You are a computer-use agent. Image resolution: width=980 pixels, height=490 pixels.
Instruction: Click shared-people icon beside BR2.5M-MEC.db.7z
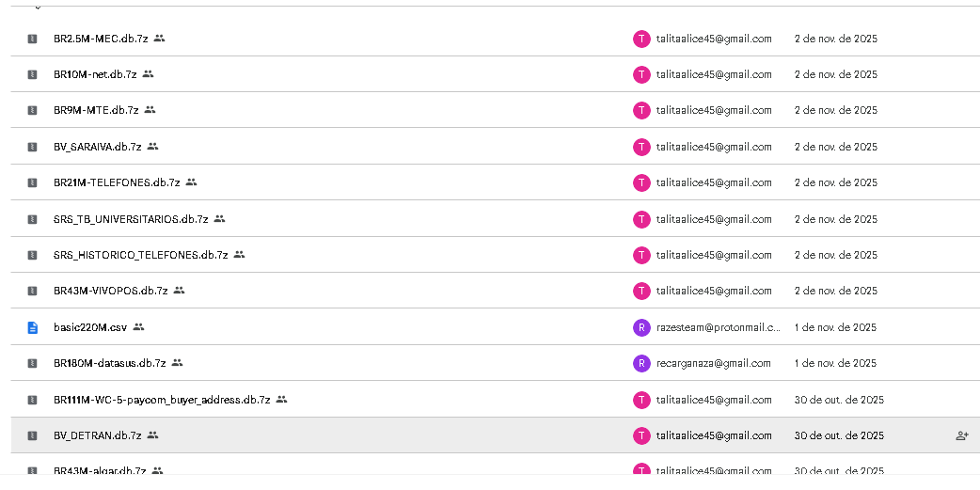[x=159, y=39]
